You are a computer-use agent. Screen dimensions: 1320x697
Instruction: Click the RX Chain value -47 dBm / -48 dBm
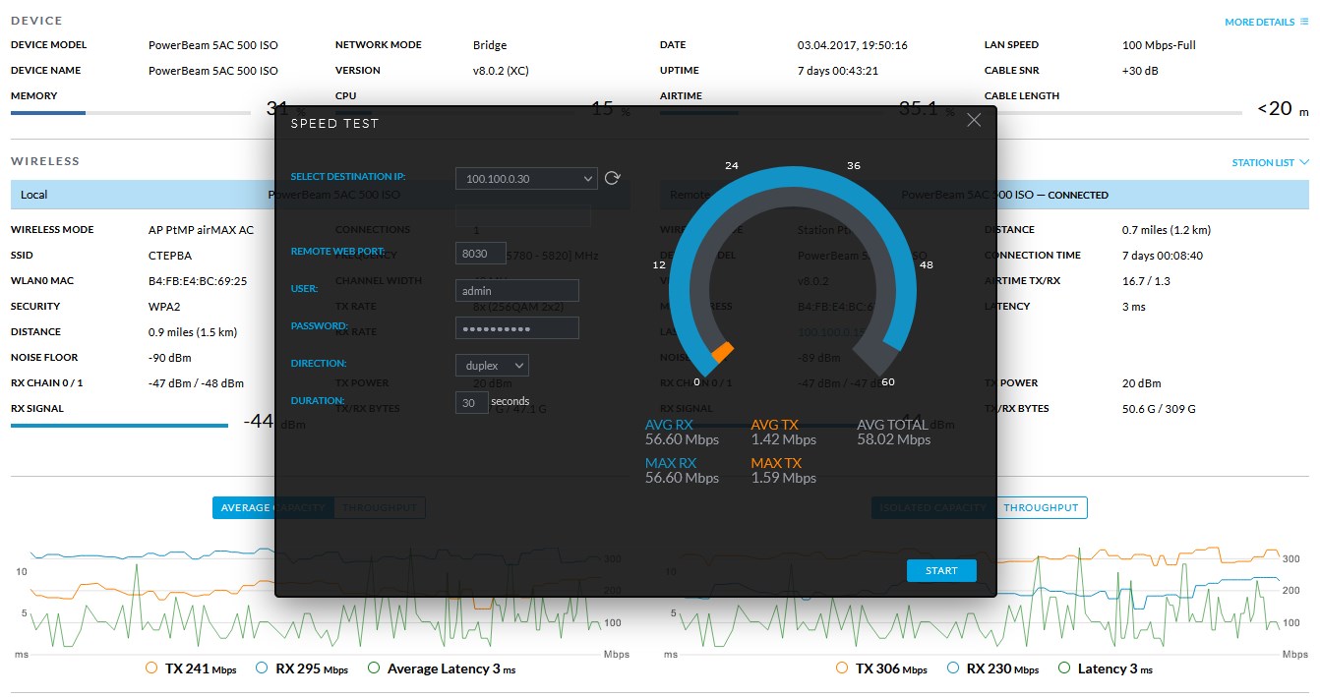pos(196,383)
